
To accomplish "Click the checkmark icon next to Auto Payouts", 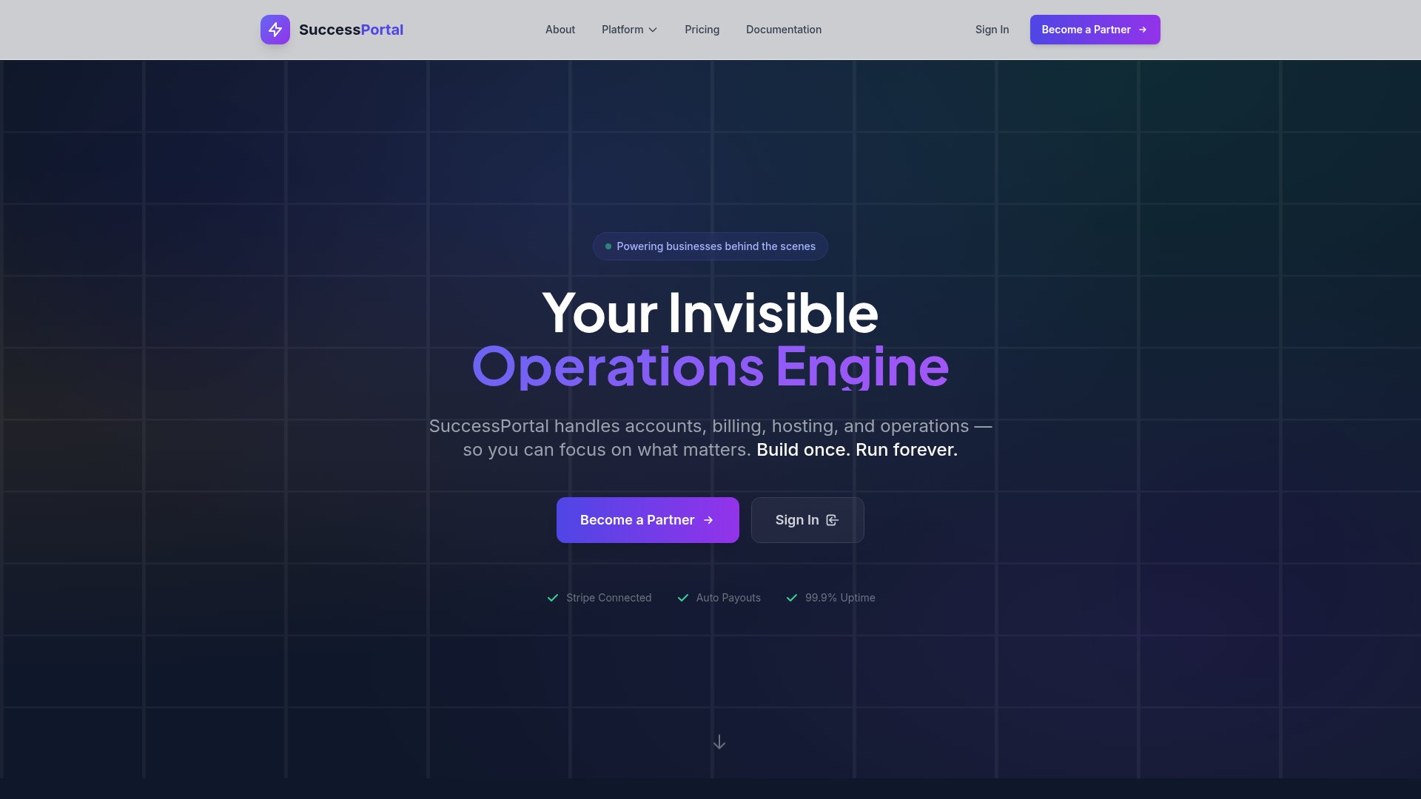I will tap(682, 597).
